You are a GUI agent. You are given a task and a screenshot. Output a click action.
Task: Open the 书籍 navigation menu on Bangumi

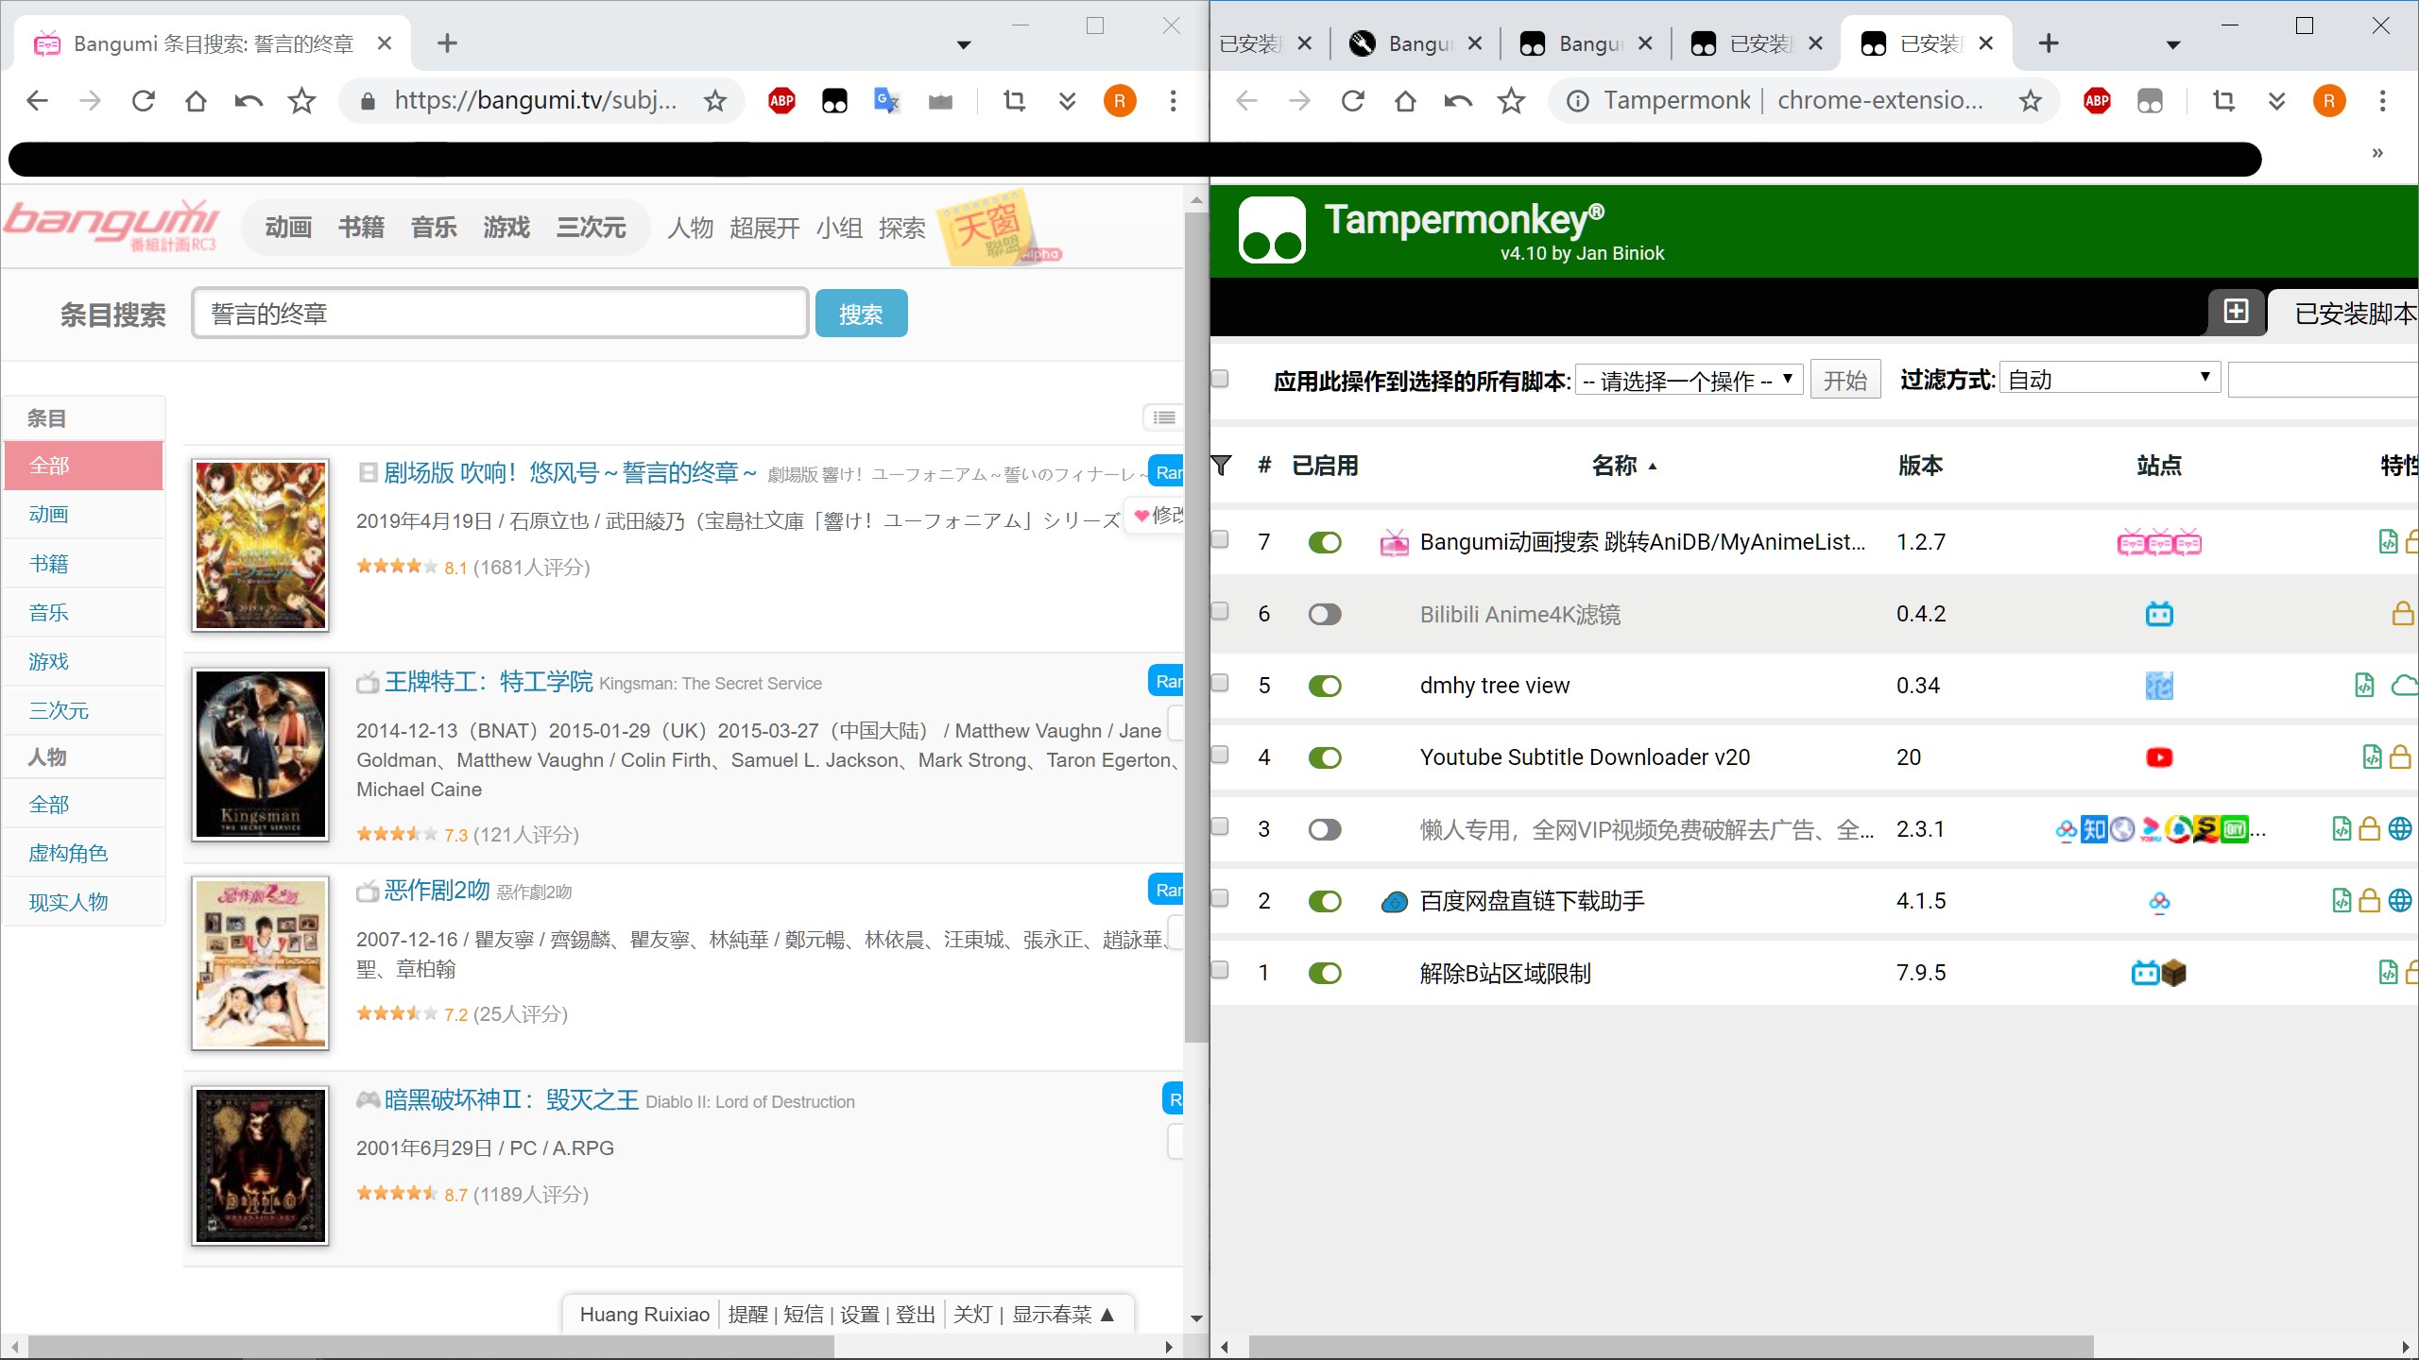[361, 228]
